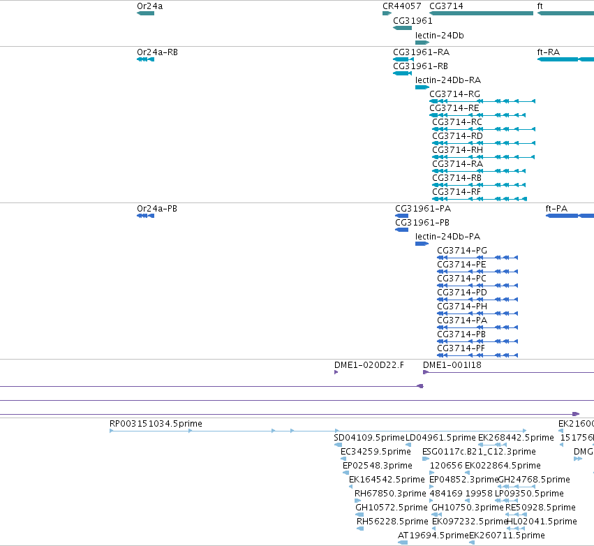Click protein CG3714-PC
The width and height of the screenshot is (594, 546).
477,286
